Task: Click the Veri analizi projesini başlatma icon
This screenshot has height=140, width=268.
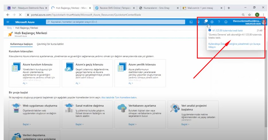Action: (x=175, y=108)
